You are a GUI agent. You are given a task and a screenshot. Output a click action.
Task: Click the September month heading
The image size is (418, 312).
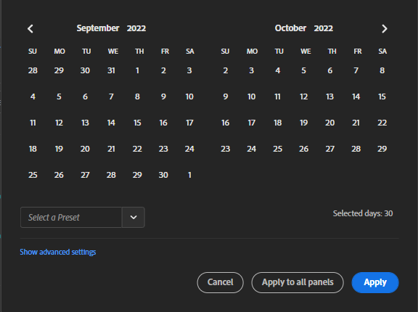click(x=98, y=28)
